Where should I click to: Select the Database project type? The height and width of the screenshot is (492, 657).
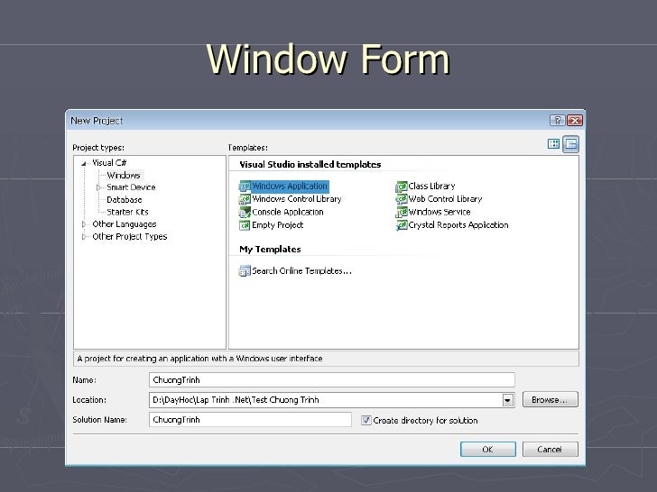(x=125, y=199)
